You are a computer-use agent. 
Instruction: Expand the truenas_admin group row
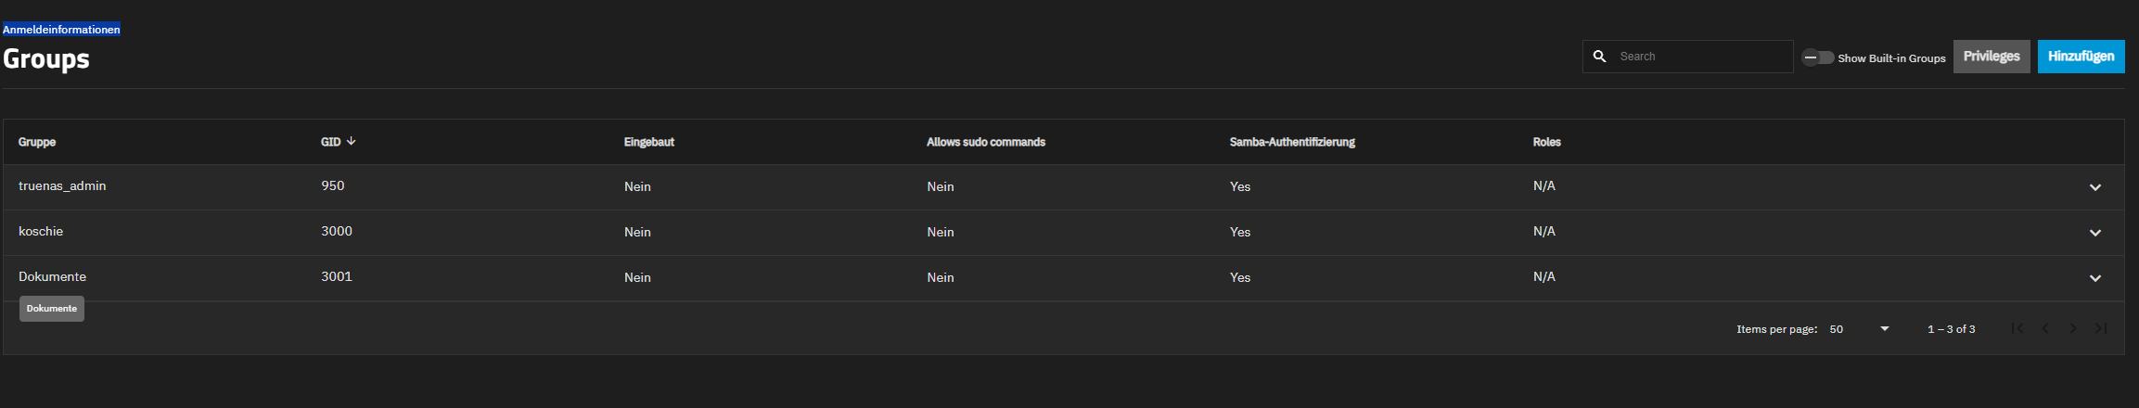click(2095, 187)
